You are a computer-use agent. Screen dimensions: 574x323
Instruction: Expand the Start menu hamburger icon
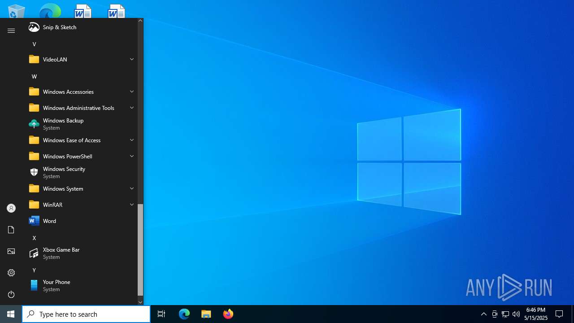coord(11,31)
